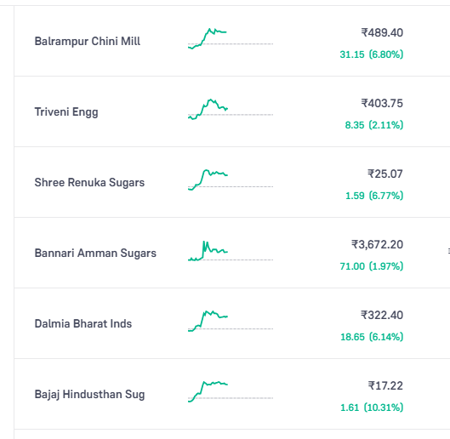Select the 1.59 (6.77%) change value
This screenshot has height=439, width=450.
[374, 196]
